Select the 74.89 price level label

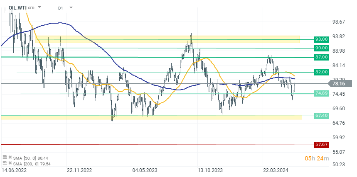coord(322,93)
